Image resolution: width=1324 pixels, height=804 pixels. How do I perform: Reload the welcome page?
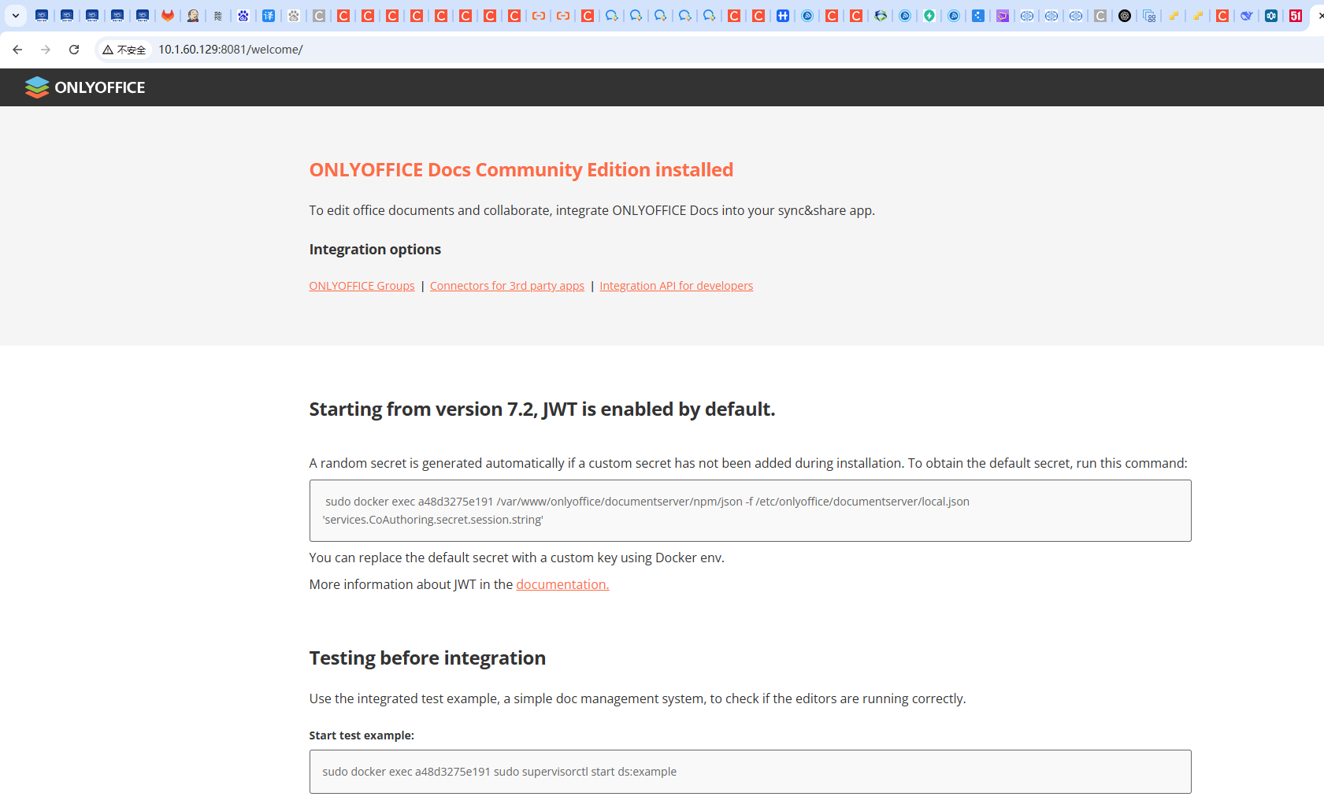[x=74, y=50]
